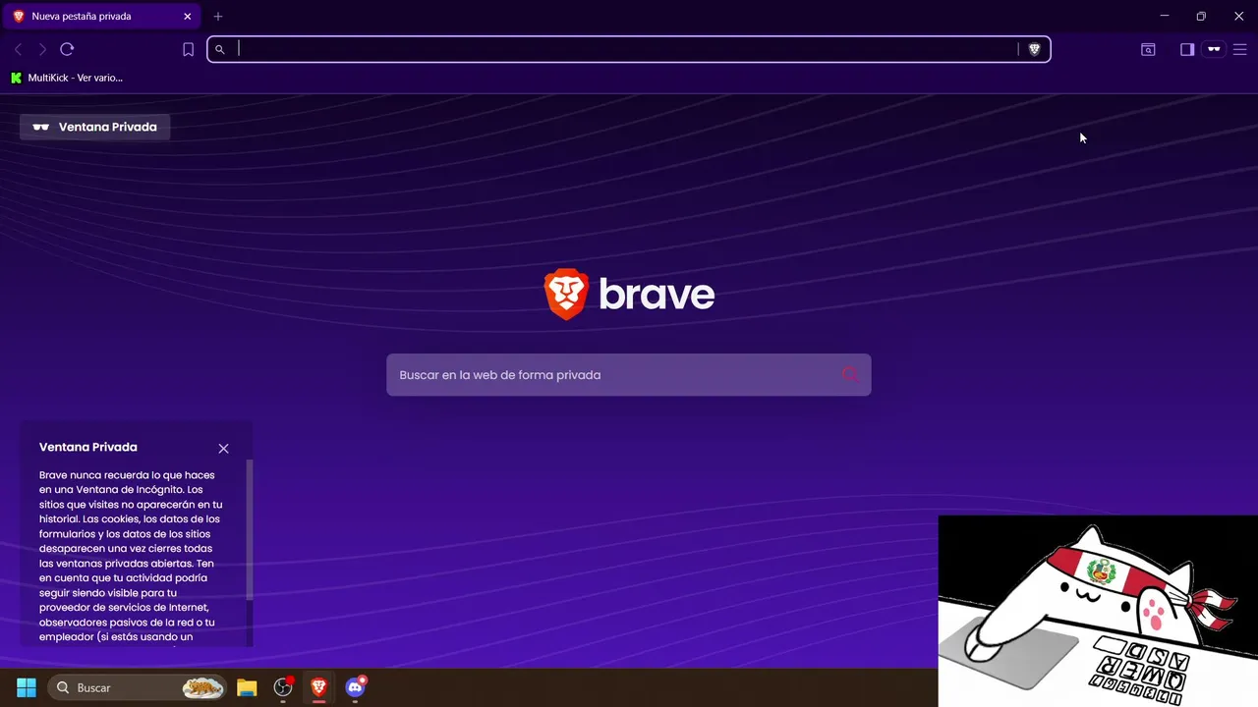Open Brave Shields lion icon in address bar
This screenshot has height=707, width=1258.
1034,49
